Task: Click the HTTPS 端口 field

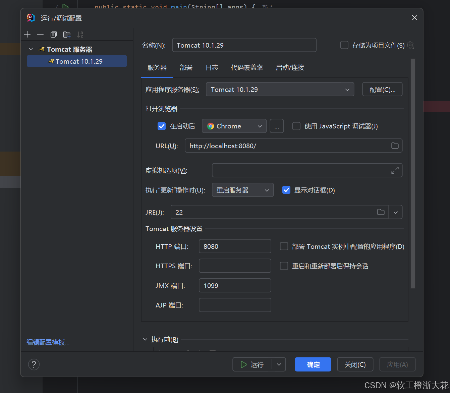Action: (x=235, y=266)
